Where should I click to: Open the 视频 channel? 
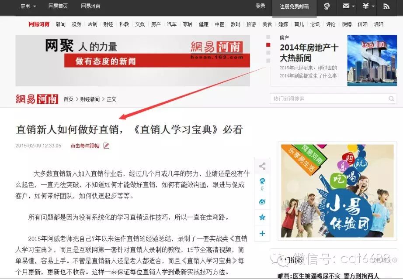[76, 24]
